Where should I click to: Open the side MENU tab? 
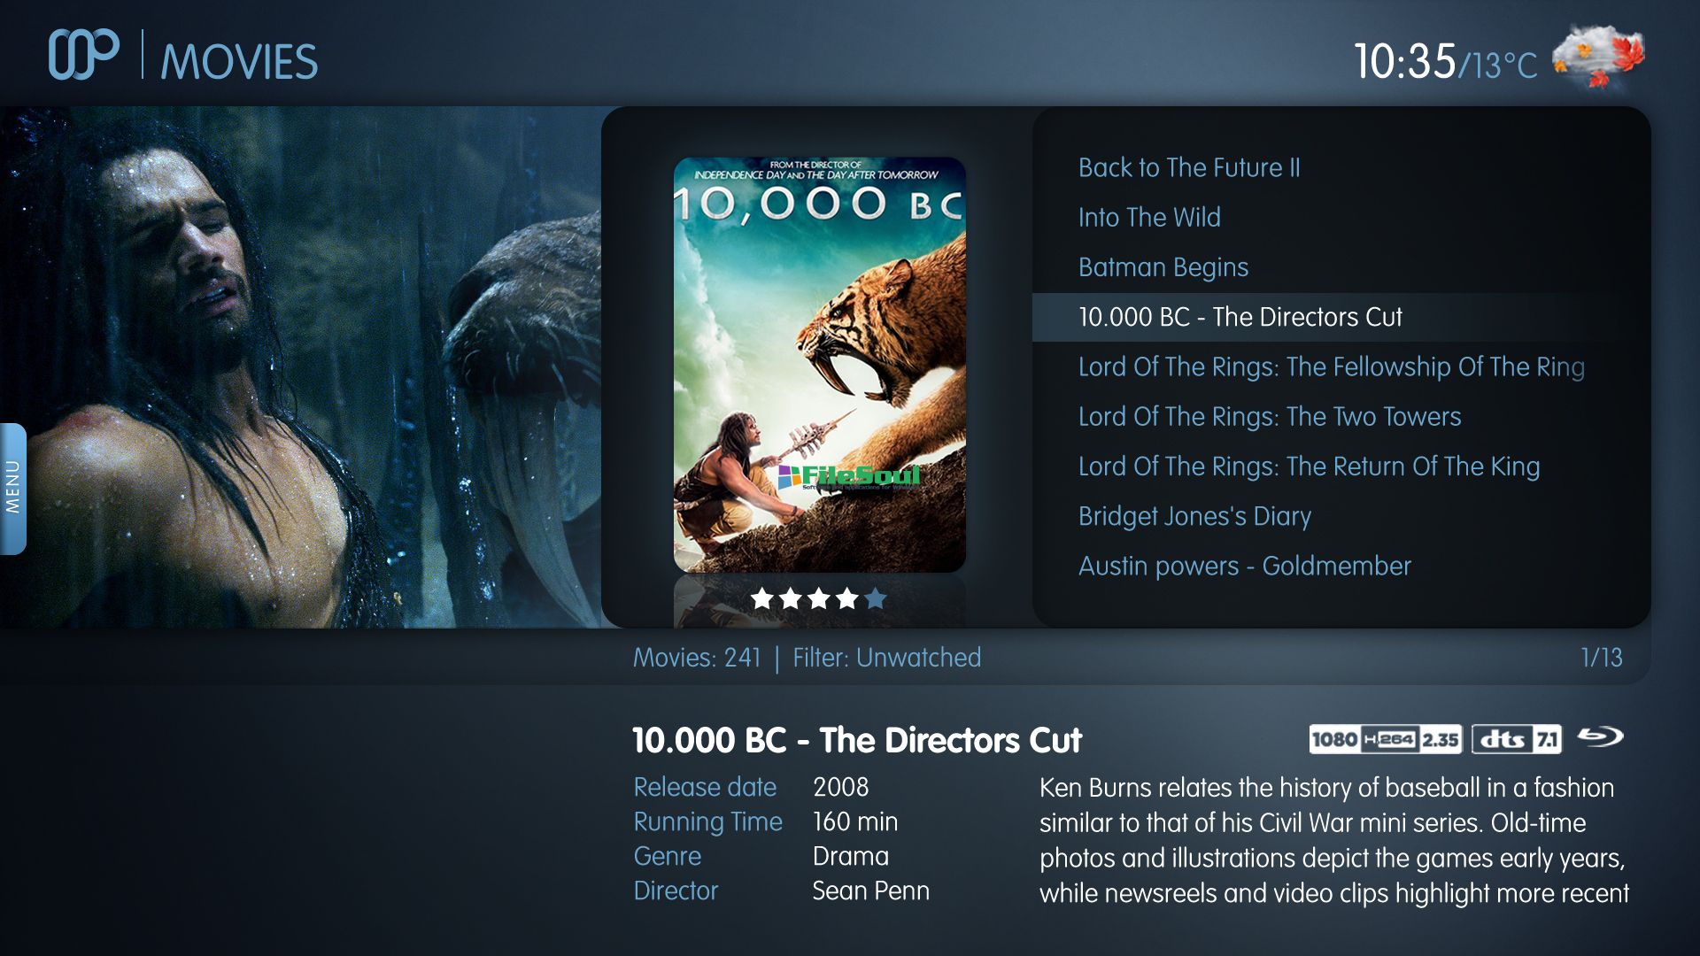12,489
